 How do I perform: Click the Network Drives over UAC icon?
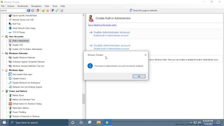pos(10,20)
